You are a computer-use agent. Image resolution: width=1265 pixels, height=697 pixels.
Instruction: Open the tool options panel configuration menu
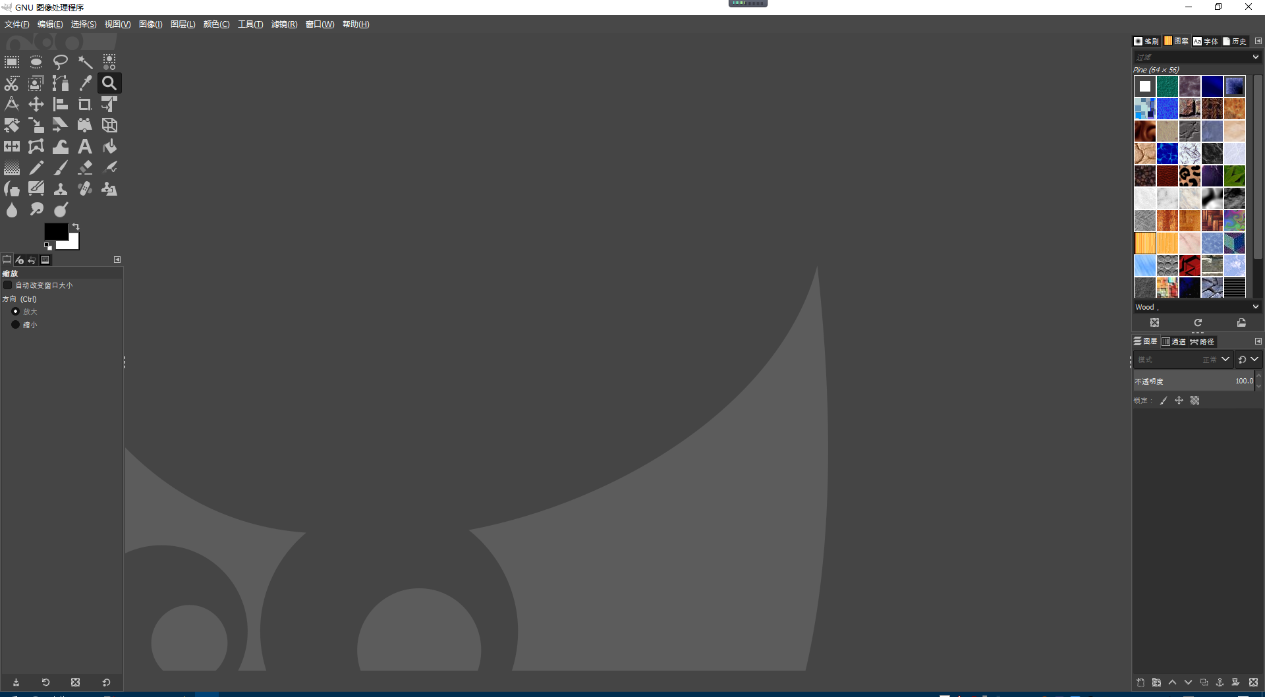pos(117,260)
